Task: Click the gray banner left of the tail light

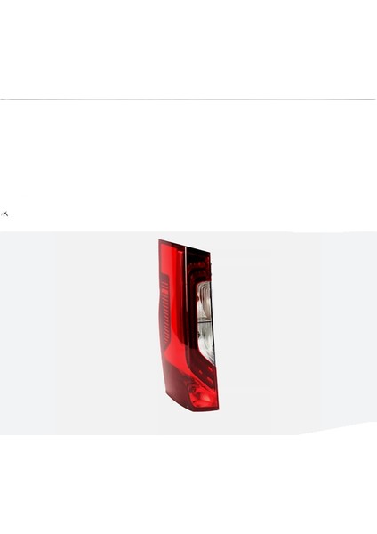Action: (78, 333)
